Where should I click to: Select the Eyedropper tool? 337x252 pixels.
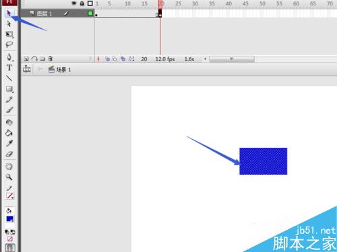(9, 143)
